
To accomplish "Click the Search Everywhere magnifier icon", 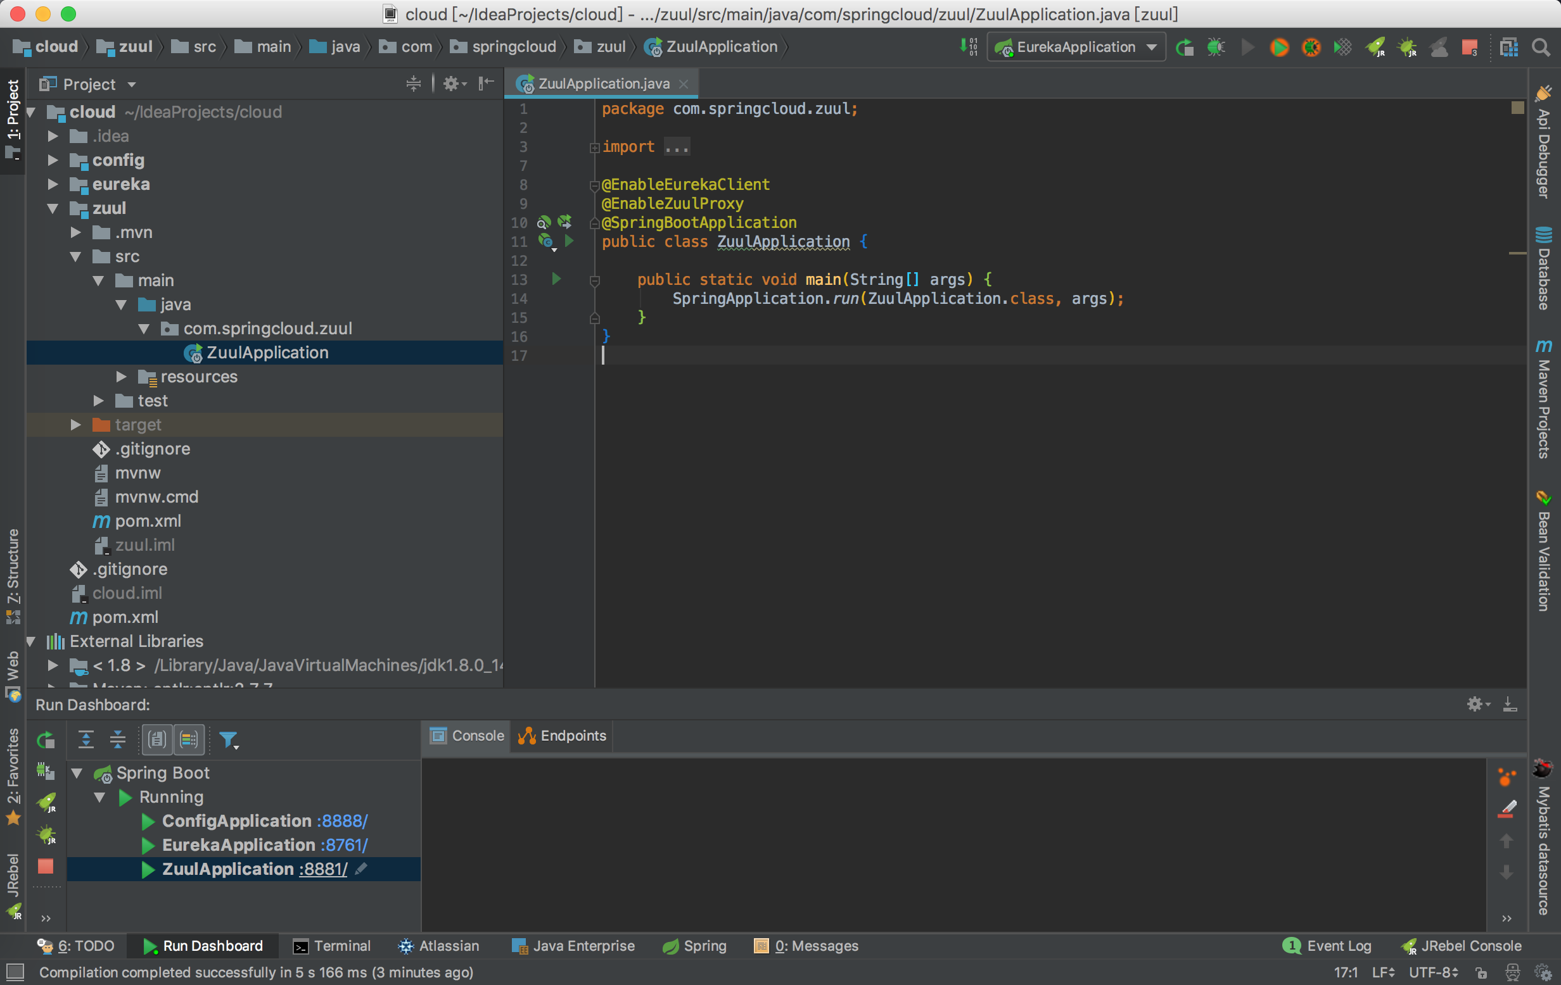I will point(1541,47).
